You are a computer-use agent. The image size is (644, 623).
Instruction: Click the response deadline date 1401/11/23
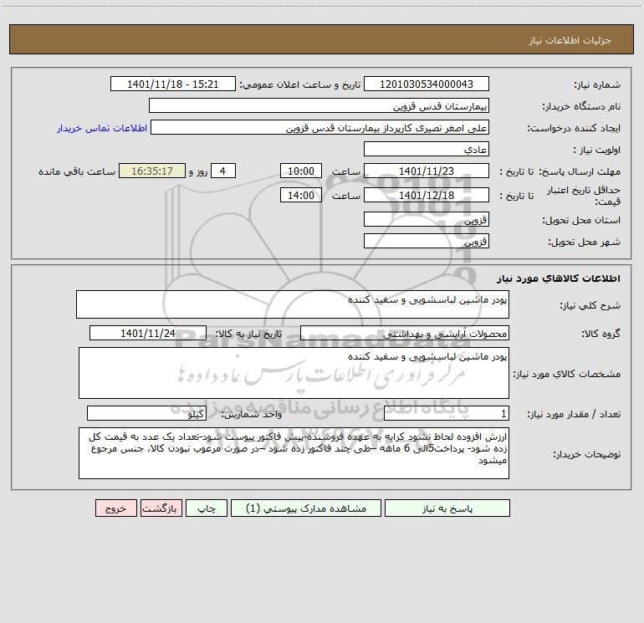pos(427,171)
